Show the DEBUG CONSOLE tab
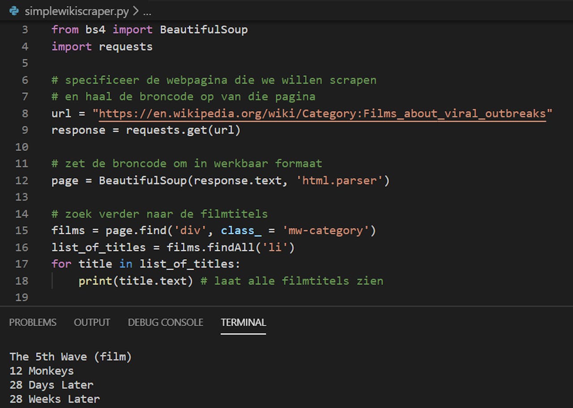Image resolution: width=573 pixels, height=408 pixels. pyautogui.click(x=165, y=322)
